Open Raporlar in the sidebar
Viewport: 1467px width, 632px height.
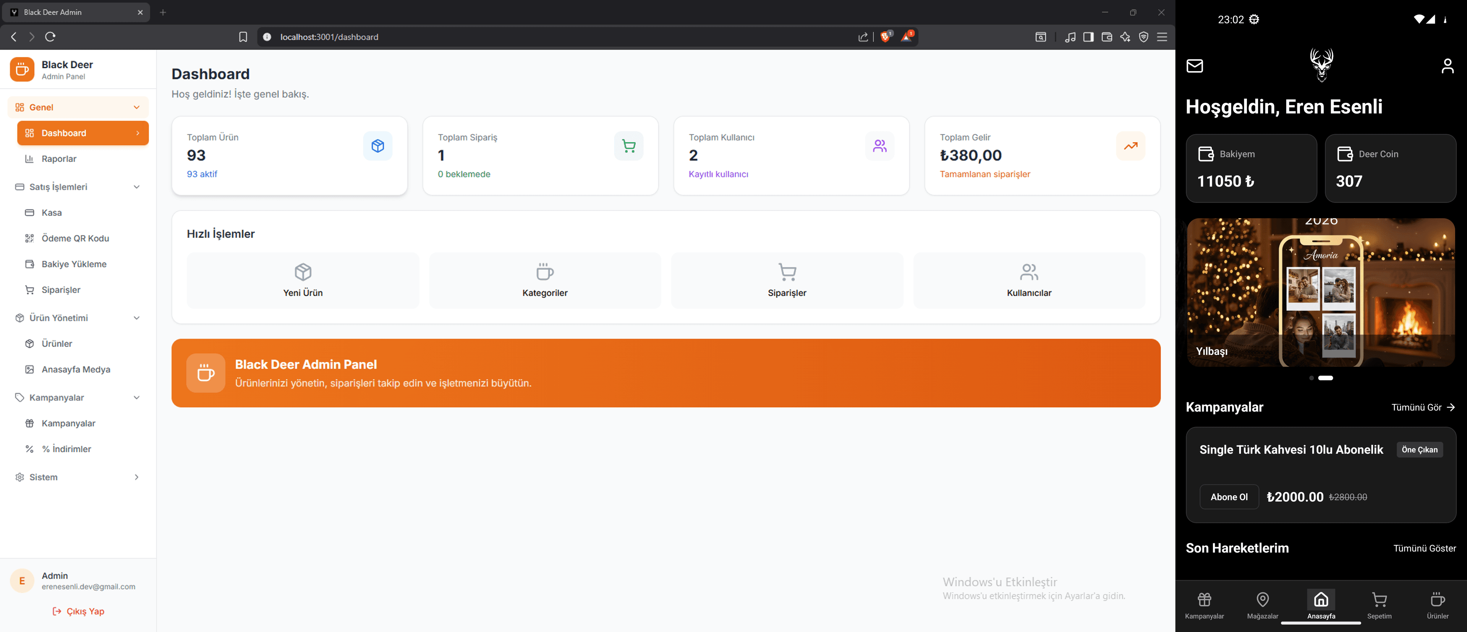coord(59,159)
